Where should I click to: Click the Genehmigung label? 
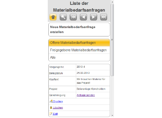(57, 95)
